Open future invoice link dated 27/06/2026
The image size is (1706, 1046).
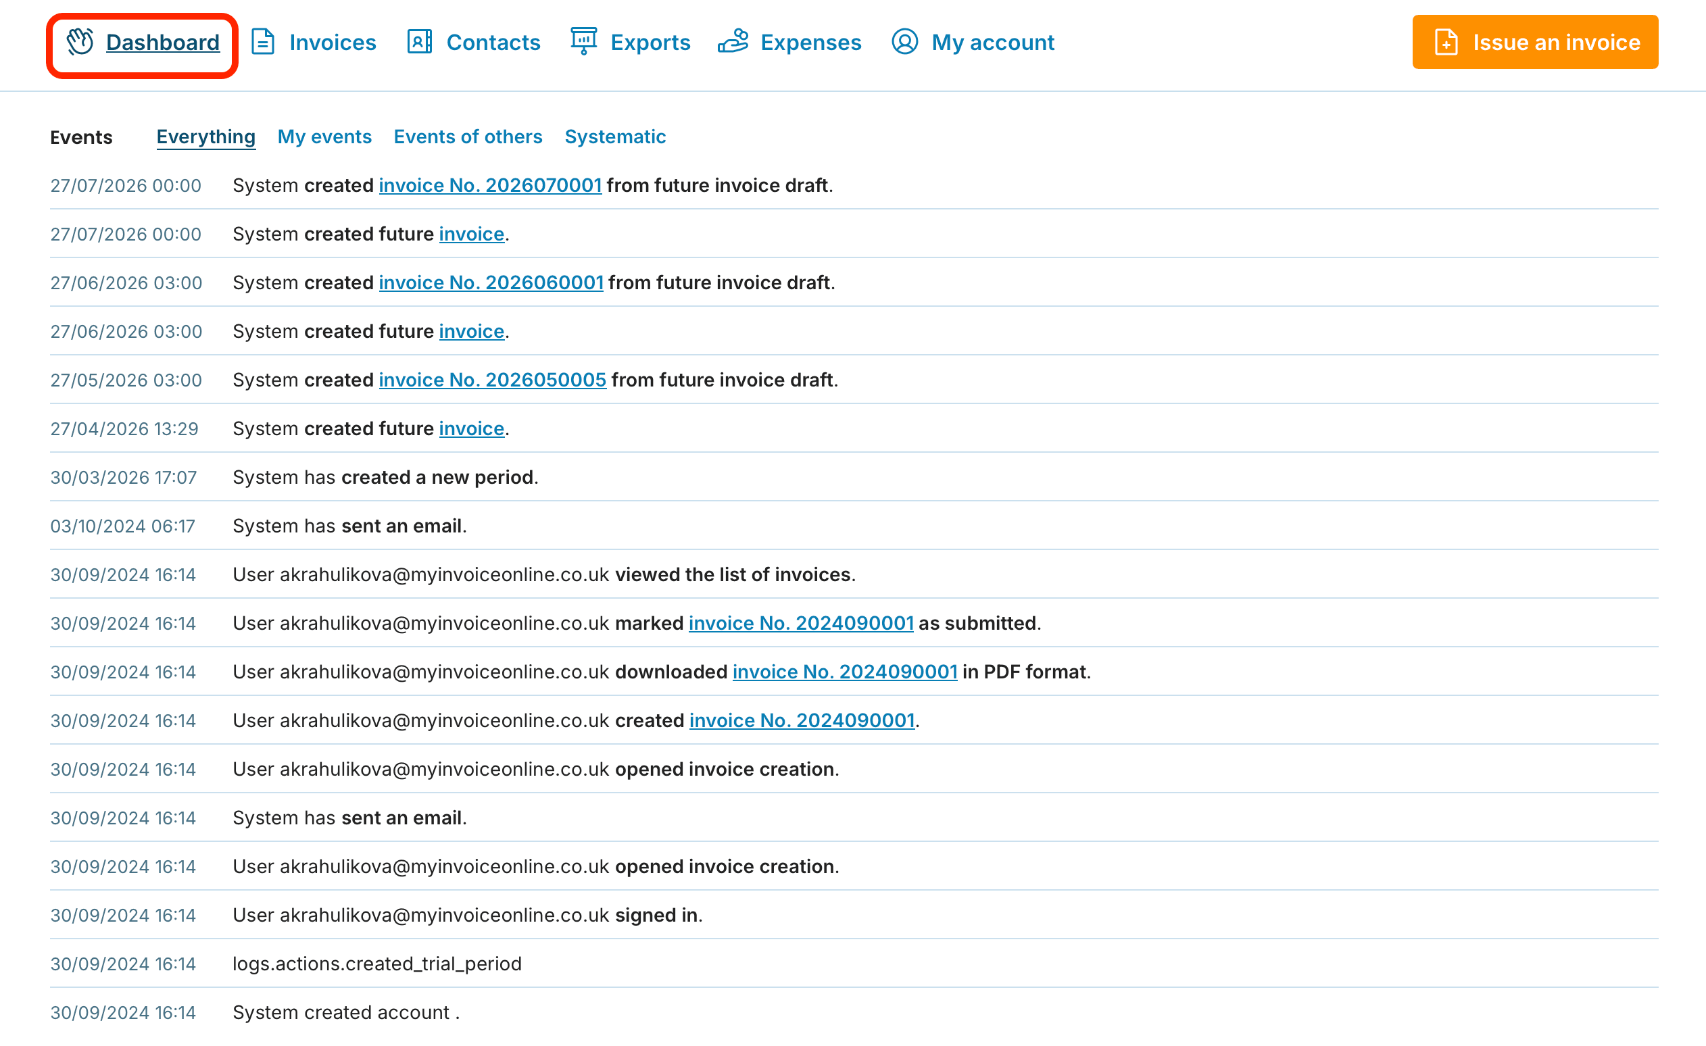[x=472, y=332]
